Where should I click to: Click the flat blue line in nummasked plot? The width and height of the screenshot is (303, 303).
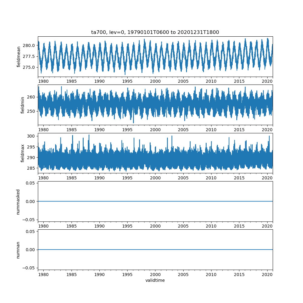(155, 201)
